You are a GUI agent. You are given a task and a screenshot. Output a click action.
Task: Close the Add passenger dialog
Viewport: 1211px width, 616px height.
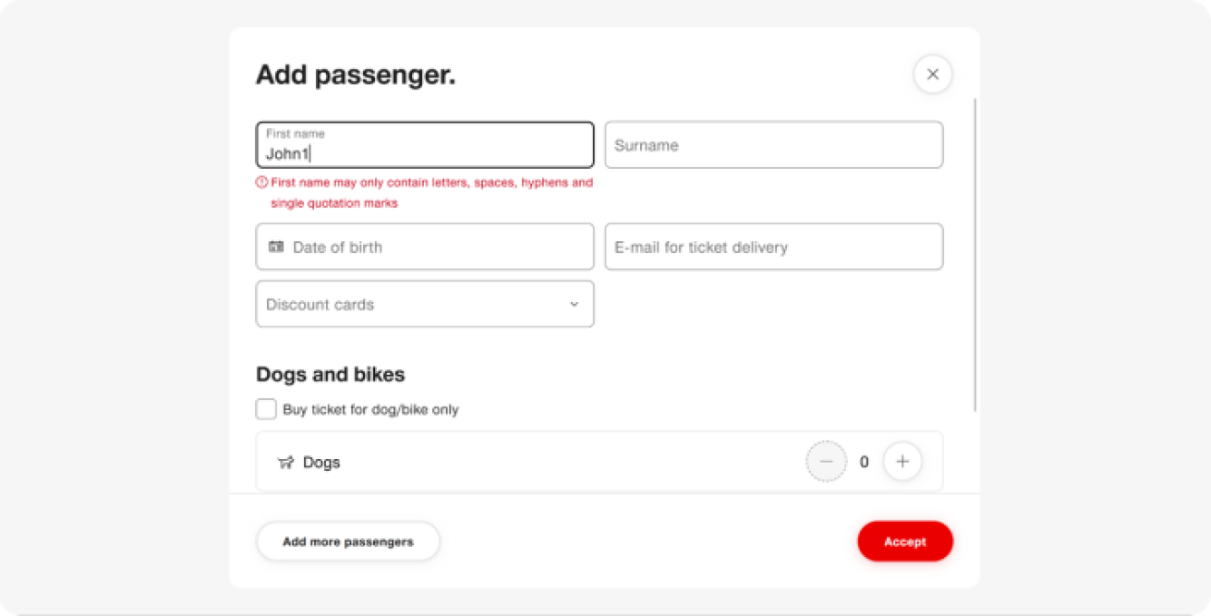[x=932, y=74]
